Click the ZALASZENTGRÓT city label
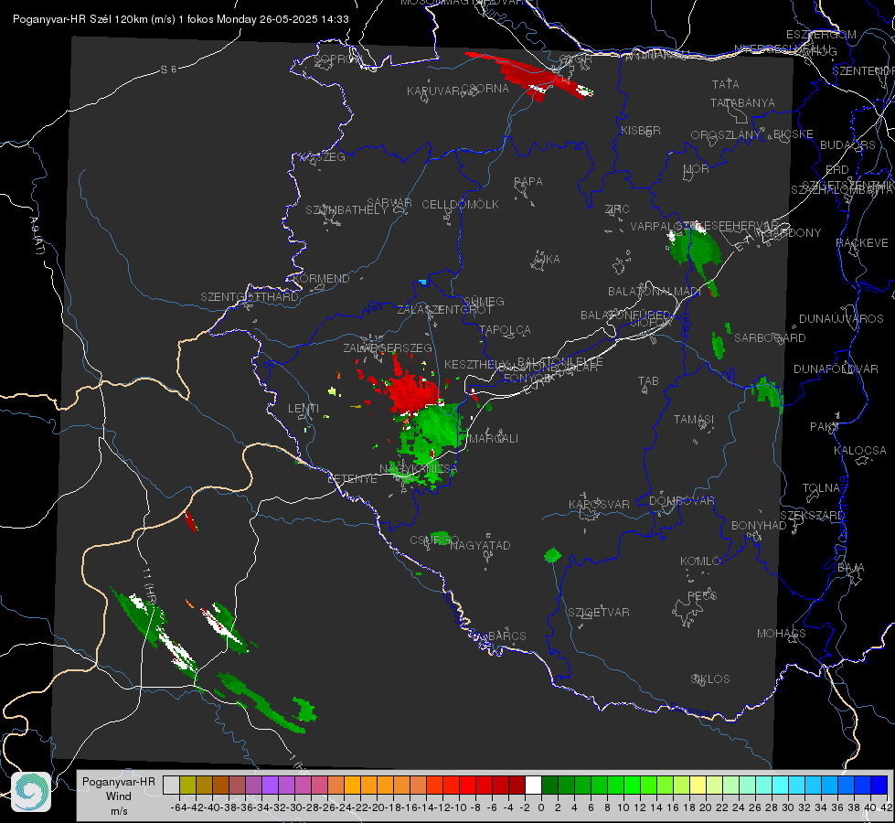The height and width of the screenshot is (823, 895). 444,310
